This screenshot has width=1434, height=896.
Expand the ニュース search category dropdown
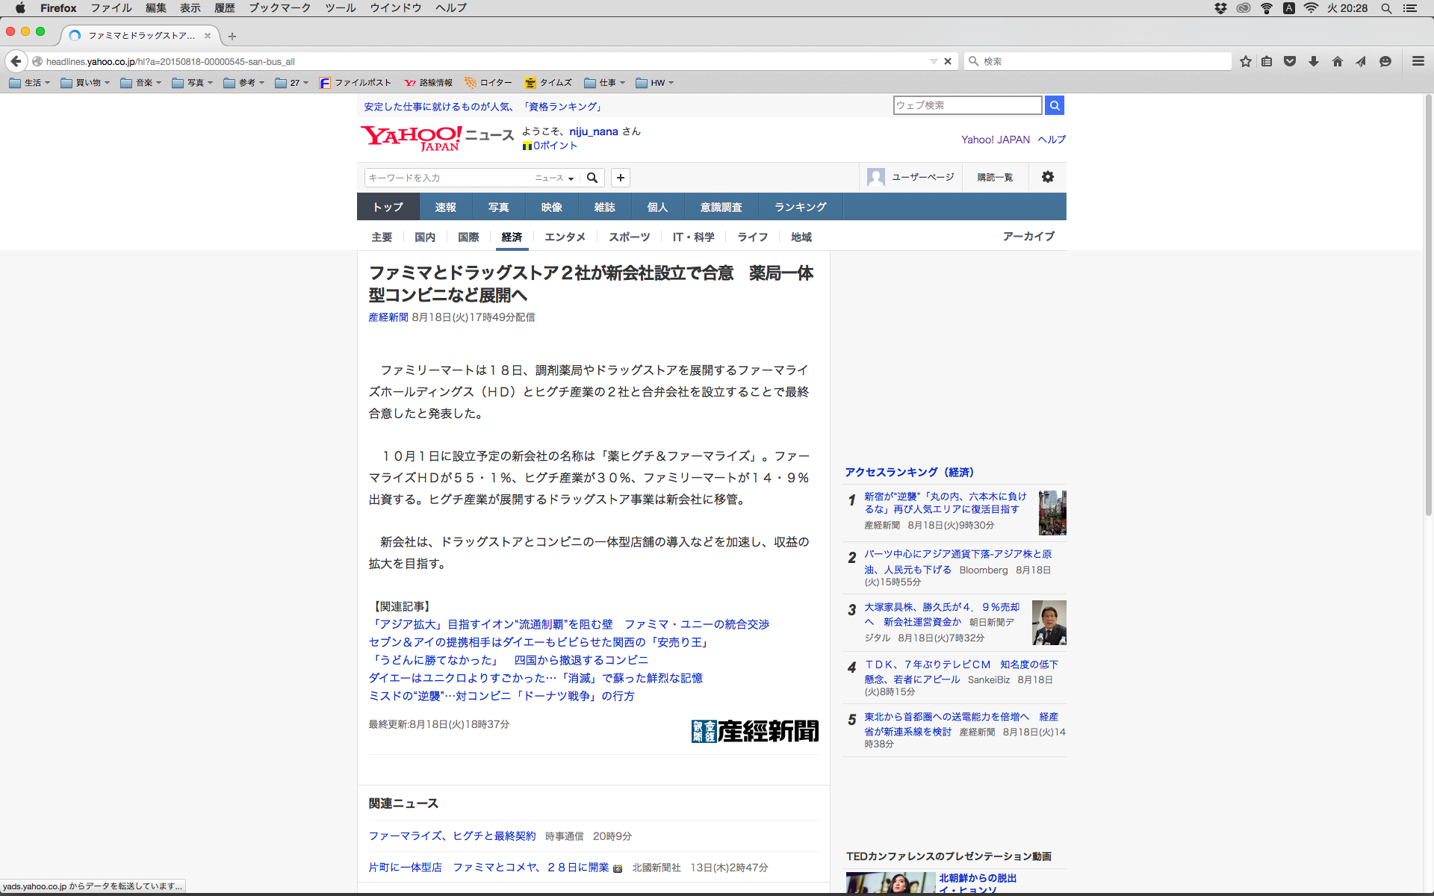(x=554, y=178)
